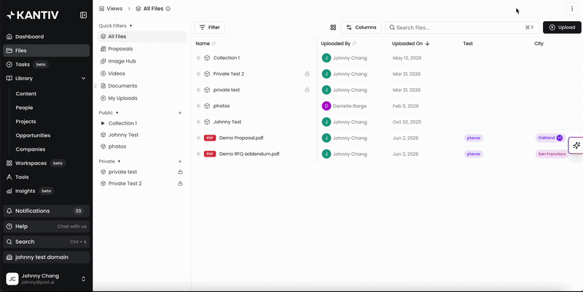
Task: Open the three-dot more options menu
Action: (572, 9)
